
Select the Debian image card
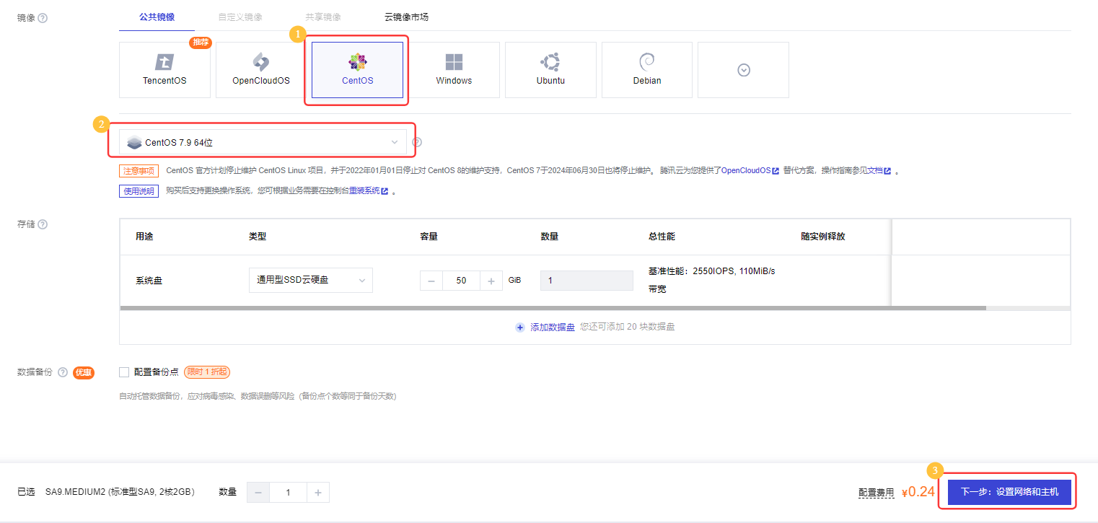pos(647,70)
